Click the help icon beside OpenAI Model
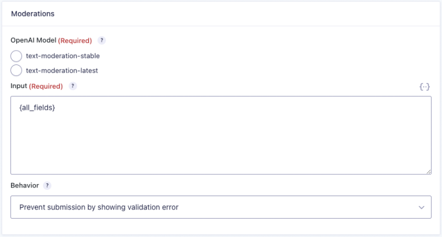The width and height of the screenshot is (442, 237). (x=102, y=41)
